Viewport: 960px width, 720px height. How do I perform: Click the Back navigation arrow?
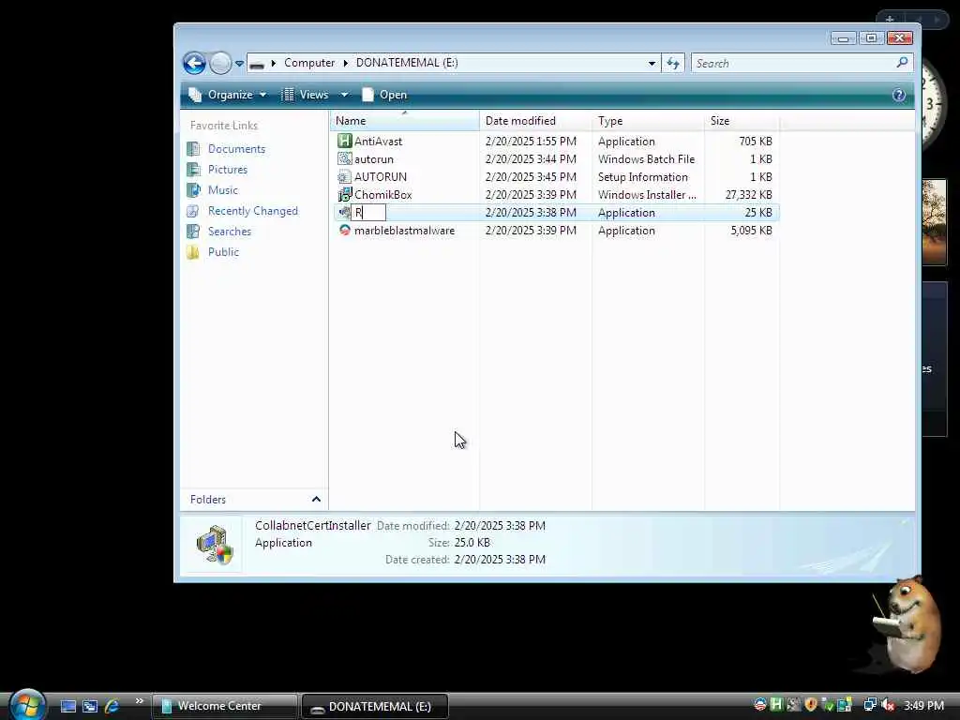click(195, 63)
